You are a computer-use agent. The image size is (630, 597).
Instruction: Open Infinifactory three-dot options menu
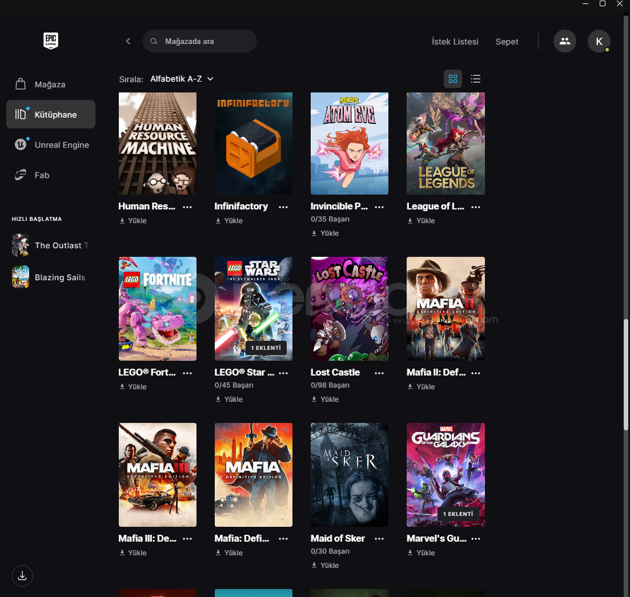(283, 207)
